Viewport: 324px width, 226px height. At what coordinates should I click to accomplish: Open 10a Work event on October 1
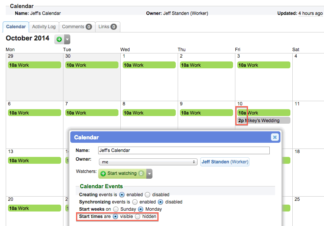click(x=149, y=65)
